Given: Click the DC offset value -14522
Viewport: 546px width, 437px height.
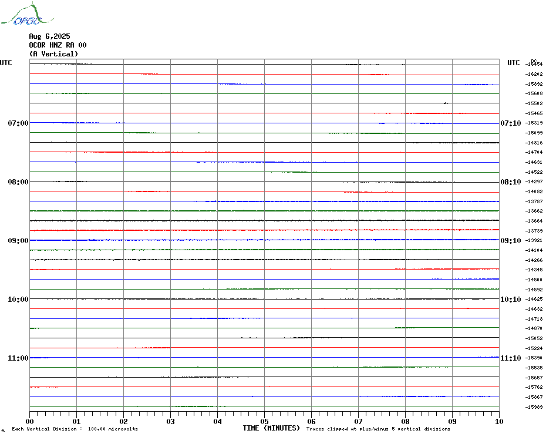Looking at the screenshot, I should pos(534,172).
